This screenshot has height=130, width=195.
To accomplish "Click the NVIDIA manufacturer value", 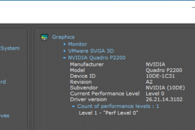I will (155, 64).
